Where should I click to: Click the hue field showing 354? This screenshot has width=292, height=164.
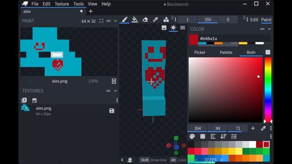(x=198, y=128)
